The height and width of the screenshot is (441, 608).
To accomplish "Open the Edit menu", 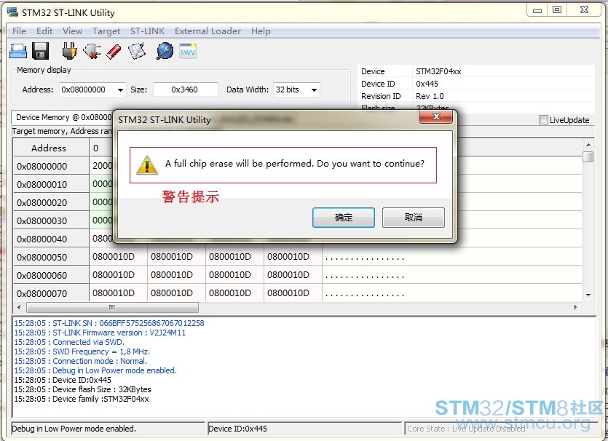I will [x=44, y=31].
